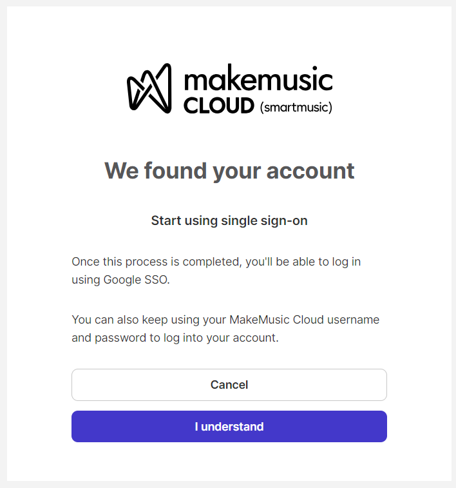Click the word Start in the subheading
This screenshot has width=456, height=488.
pos(166,220)
